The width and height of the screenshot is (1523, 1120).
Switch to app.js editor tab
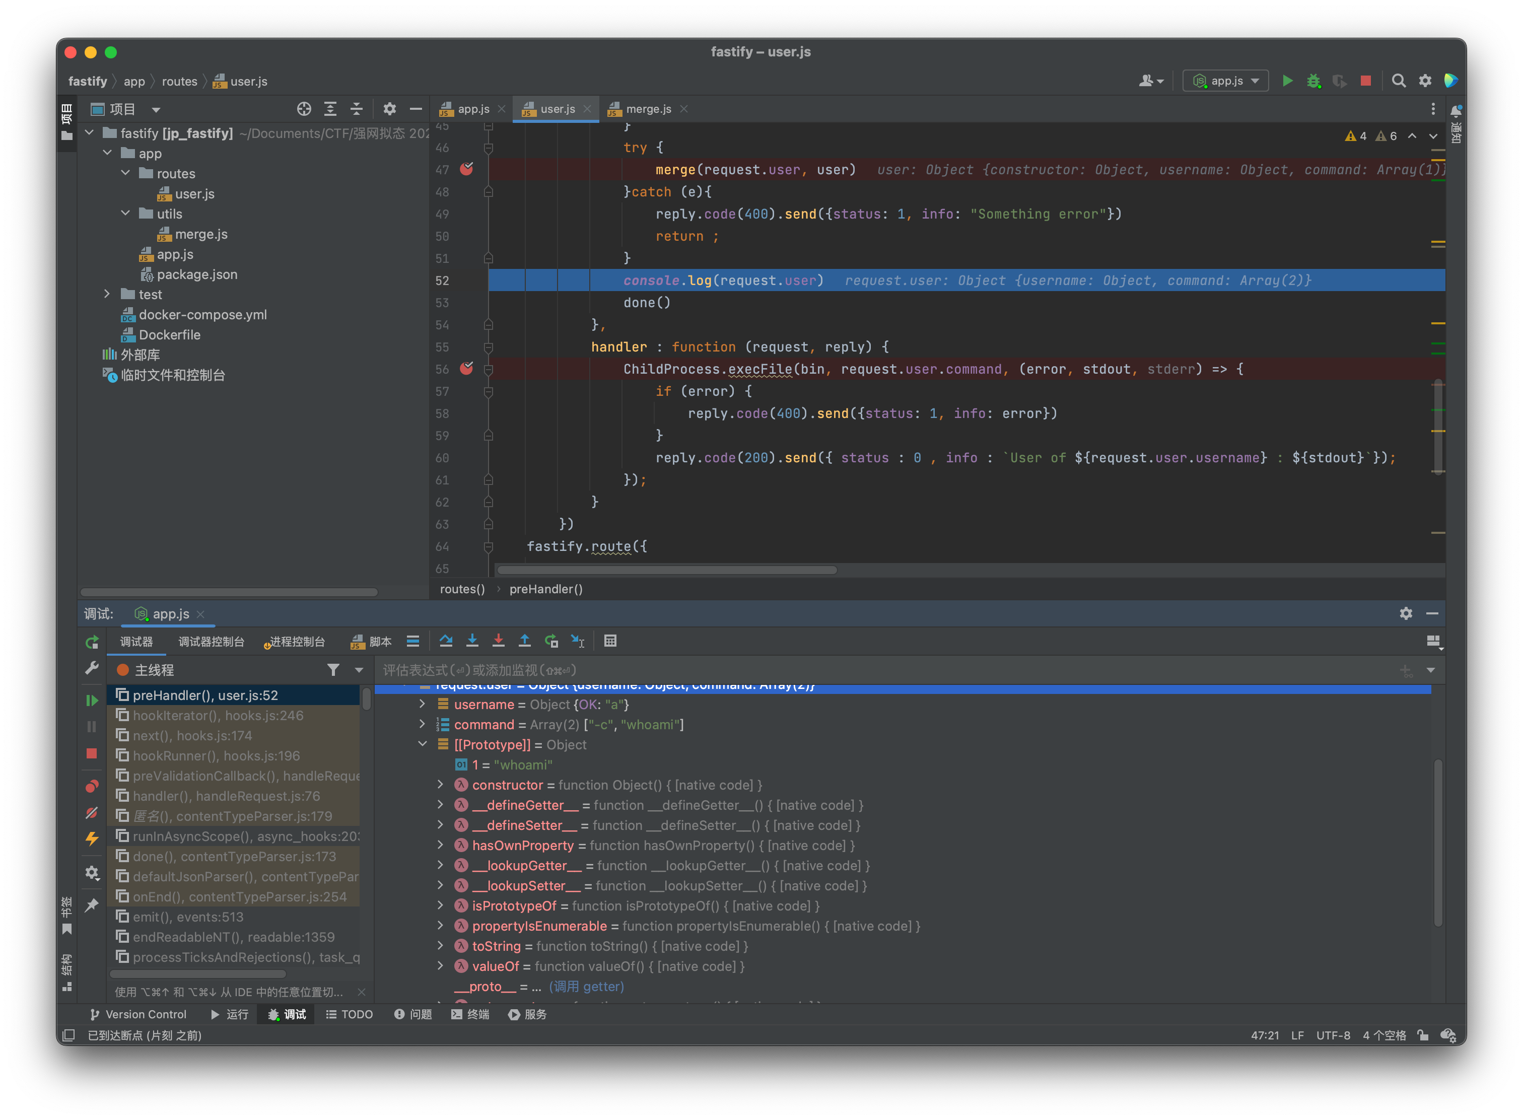coord(472,108)
